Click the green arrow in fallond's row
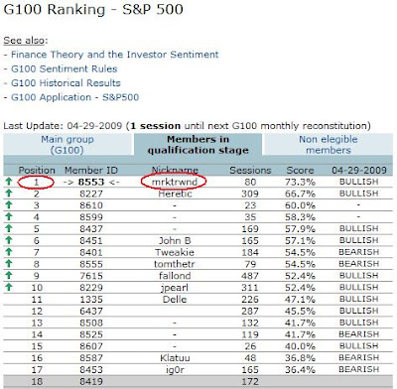The width and height of the screenshot is (397, 389). 9,276
